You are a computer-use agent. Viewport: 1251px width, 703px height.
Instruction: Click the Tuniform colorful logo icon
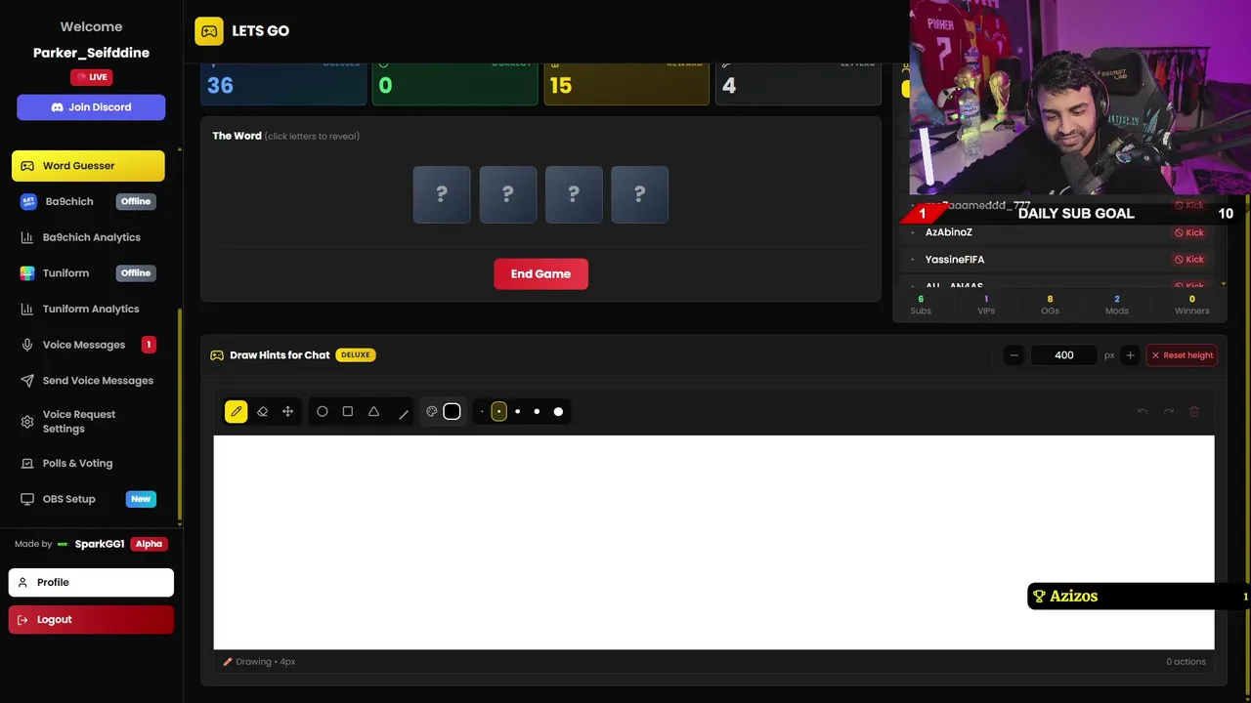[x=27, y=273]
